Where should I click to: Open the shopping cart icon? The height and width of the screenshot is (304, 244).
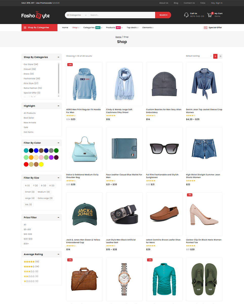tap(210, 15)
